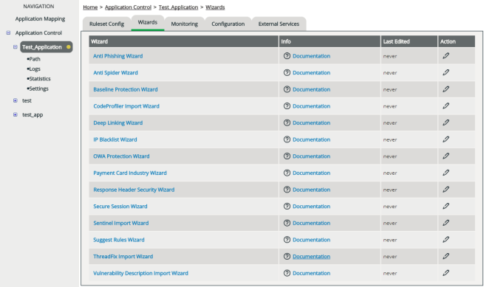Expand the test application node

tap(15, 100)
